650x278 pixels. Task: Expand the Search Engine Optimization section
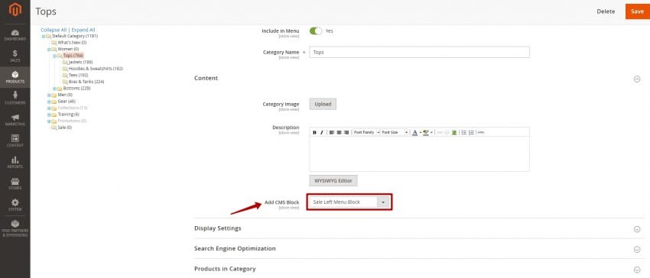[x=637, y=250]
